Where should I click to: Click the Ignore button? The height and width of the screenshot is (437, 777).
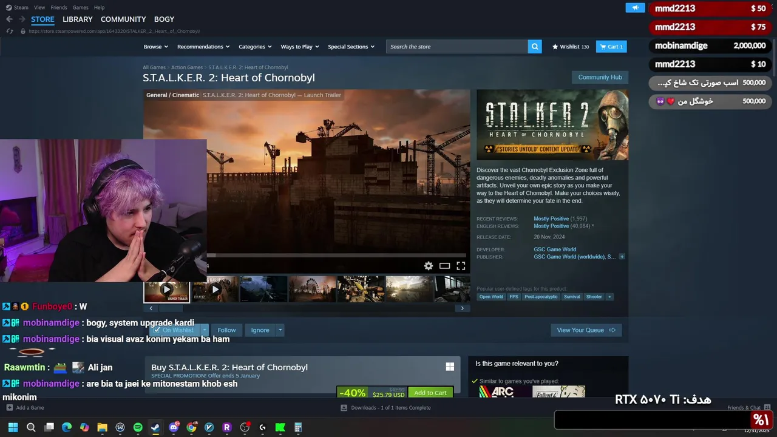pyautogui.click(x=260, y=330)
